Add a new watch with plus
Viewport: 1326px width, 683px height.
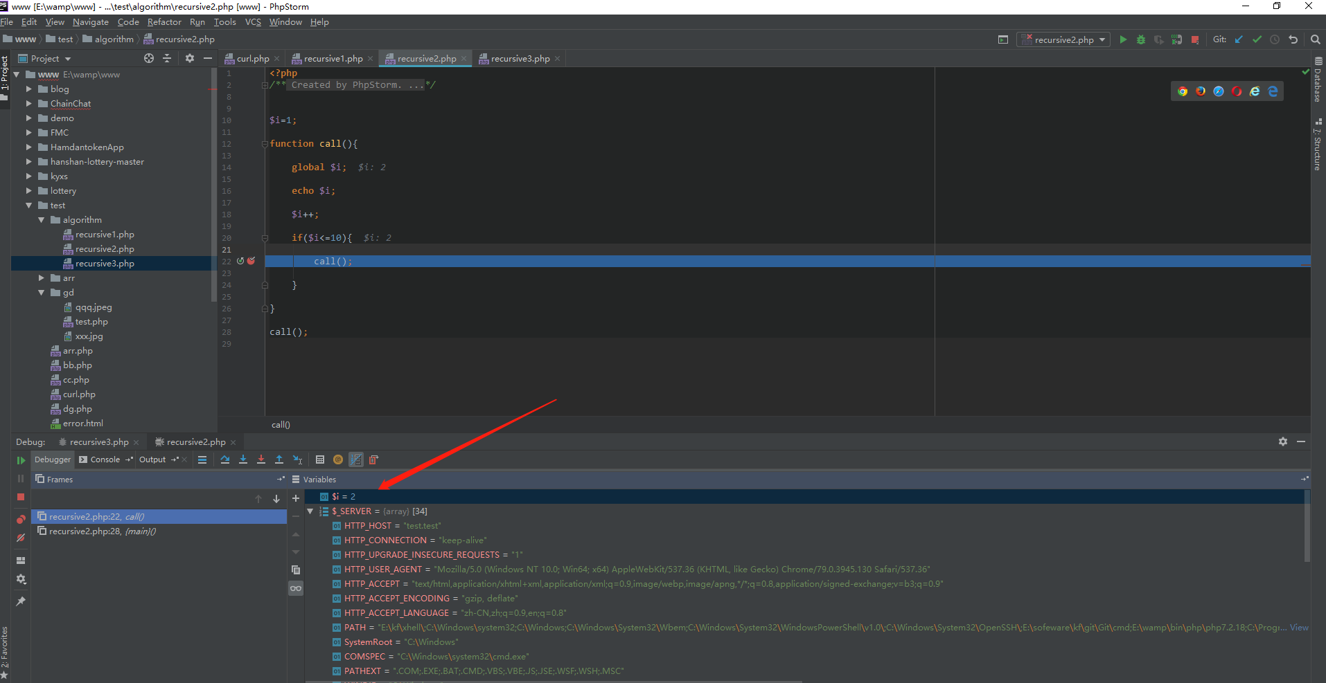(x=296, y=498)
